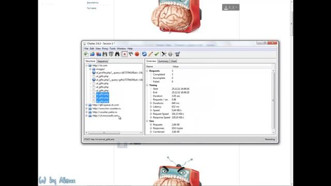Open the Tools menu

pyautogui.click(x=113, y=49)
